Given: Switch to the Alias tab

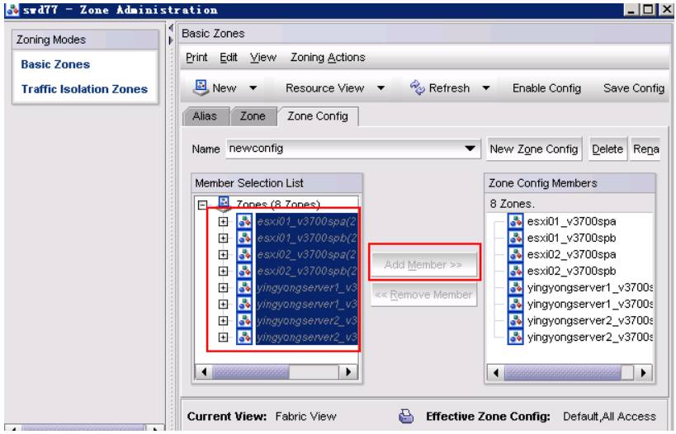Looking at the screenshot, I should [x=205, y=116].
